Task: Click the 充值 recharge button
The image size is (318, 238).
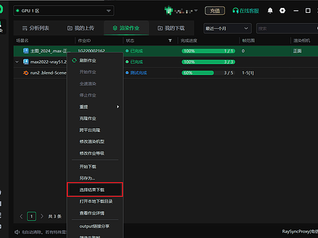Action: (x=215, y=10)
